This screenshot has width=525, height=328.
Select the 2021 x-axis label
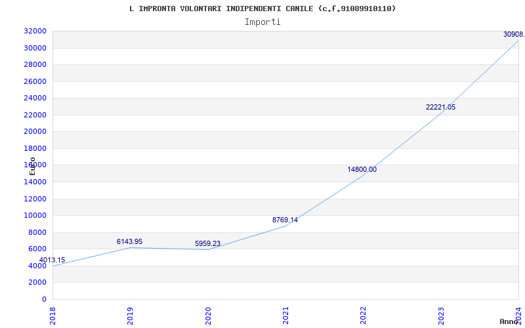[x=285, y=316]
